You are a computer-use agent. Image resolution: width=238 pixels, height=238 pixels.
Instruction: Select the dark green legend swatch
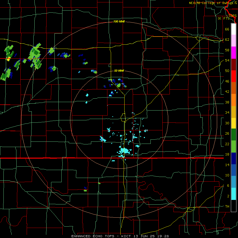(234, 135)
